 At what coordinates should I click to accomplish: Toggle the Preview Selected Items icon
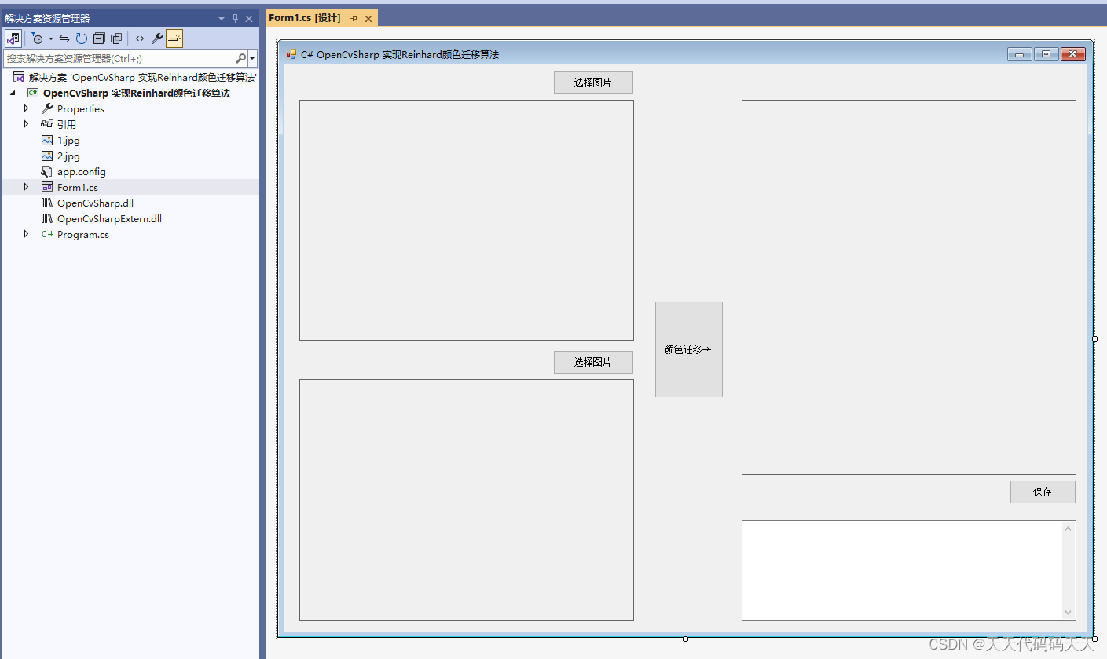click(x=174, y=38)
